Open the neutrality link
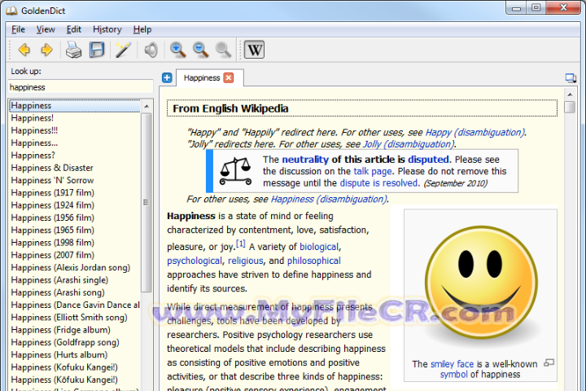Viewport: 586px width, 391px height. (305, 160)
